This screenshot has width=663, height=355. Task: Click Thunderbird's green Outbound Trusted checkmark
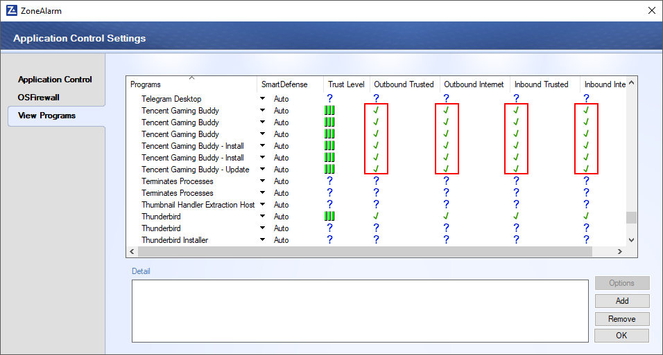376,216
